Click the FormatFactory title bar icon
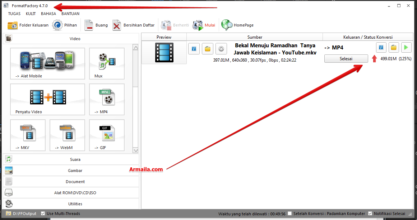The height and width of the screenshot is (220, 417). point(6,6)
